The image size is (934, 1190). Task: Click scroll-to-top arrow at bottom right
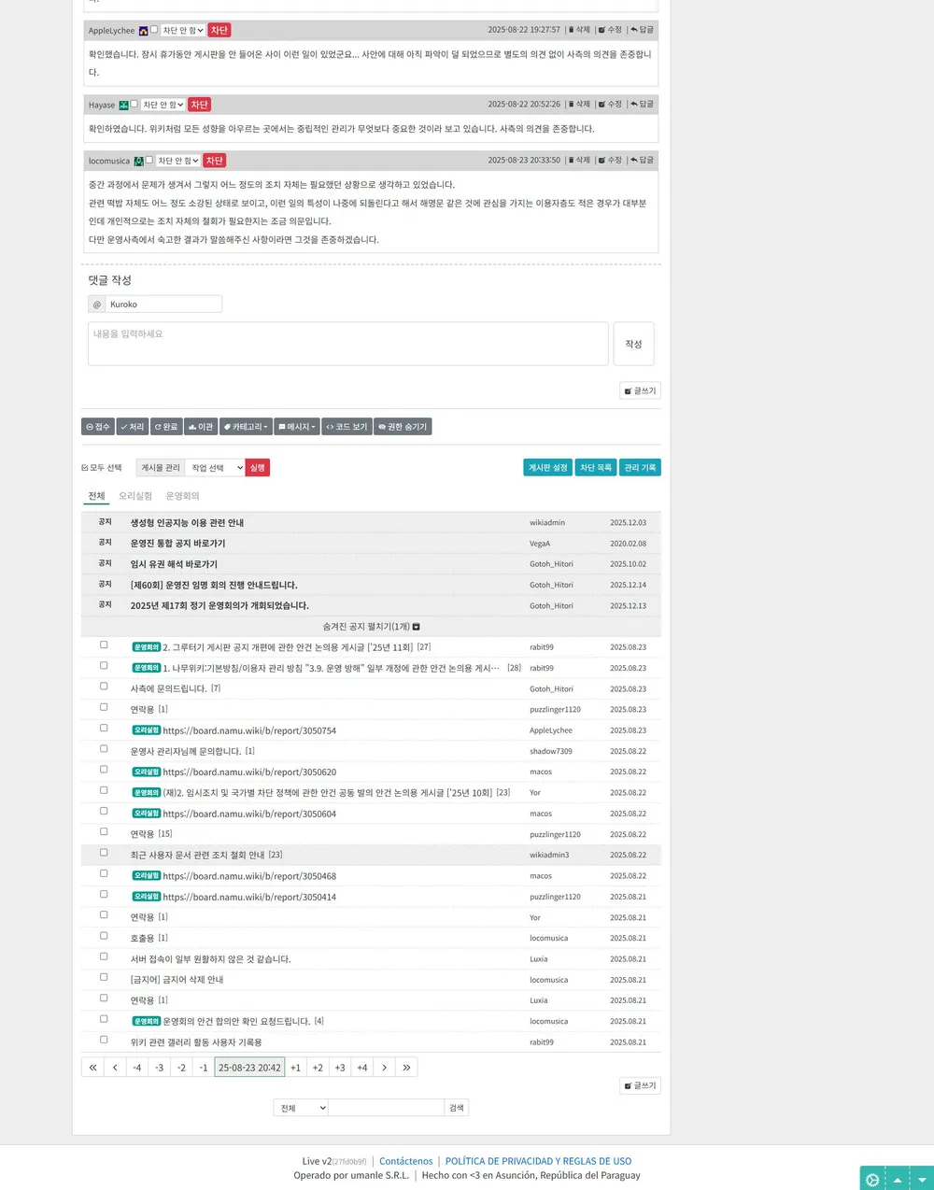tap(898, 1180)
